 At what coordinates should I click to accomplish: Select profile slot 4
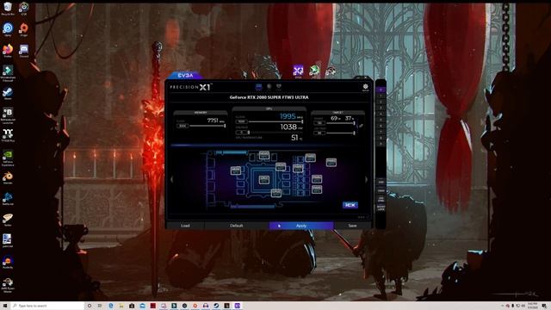381,114
